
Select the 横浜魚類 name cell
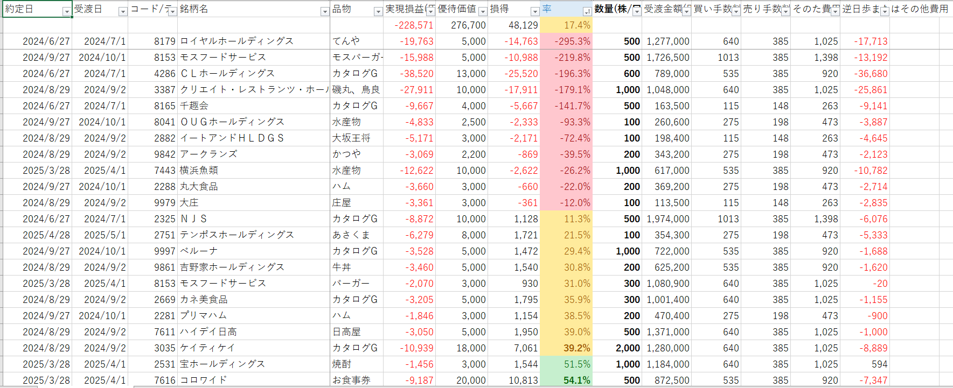point(254,171)
